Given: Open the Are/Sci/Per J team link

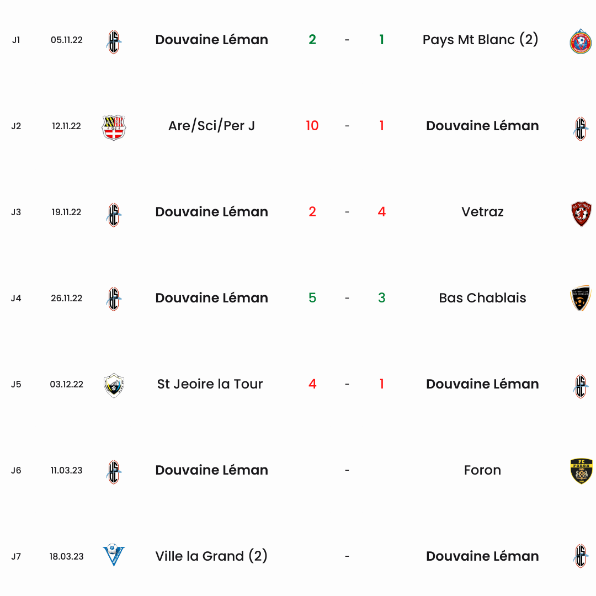Looking at the screenshot, I should pyautogui.click(x=211, y=125).
